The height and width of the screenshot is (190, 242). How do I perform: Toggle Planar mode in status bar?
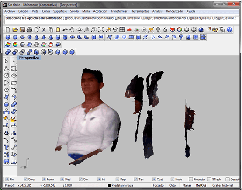pyautogui.click(x=187, y=185)
